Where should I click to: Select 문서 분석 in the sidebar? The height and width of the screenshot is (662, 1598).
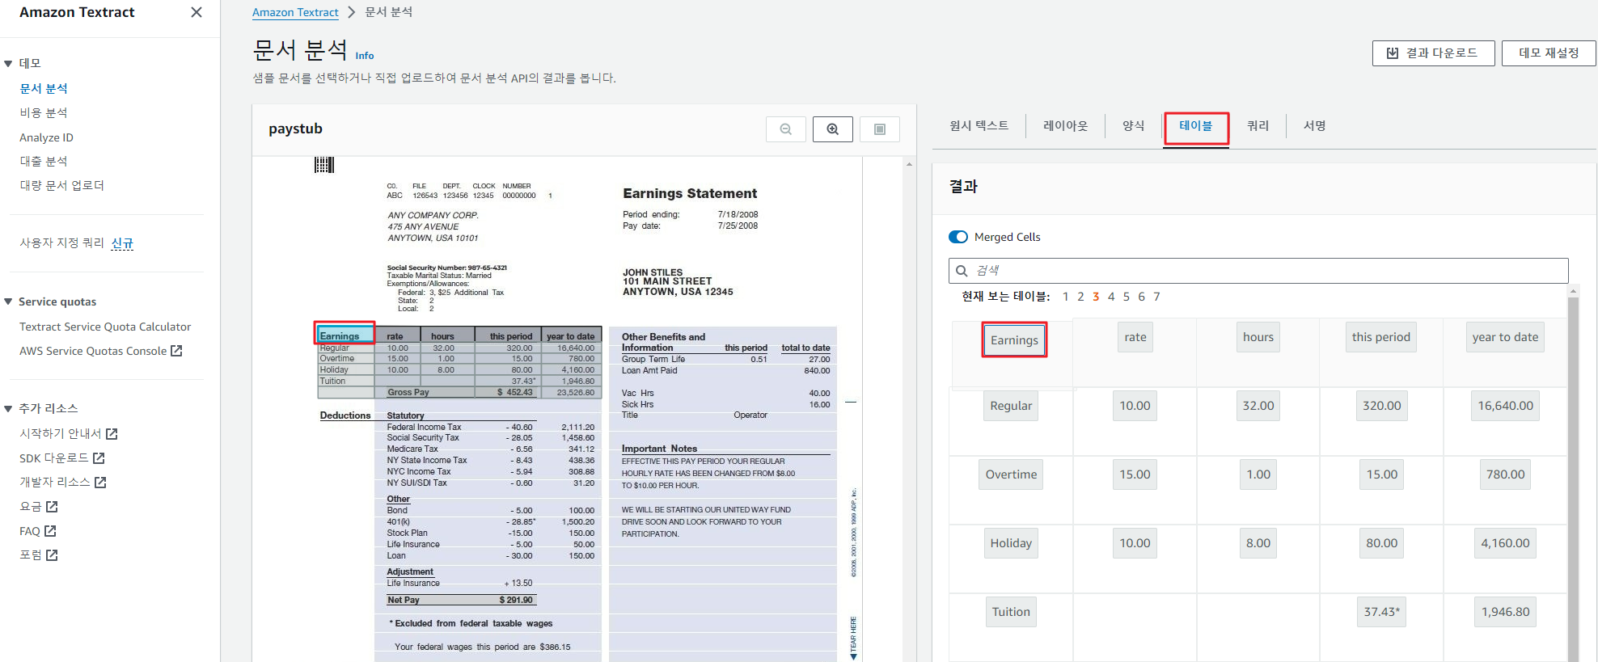point(44,88)
